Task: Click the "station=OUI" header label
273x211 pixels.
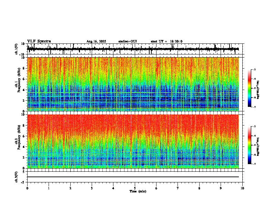Action: pyautogui.click(x=128, y=41)
